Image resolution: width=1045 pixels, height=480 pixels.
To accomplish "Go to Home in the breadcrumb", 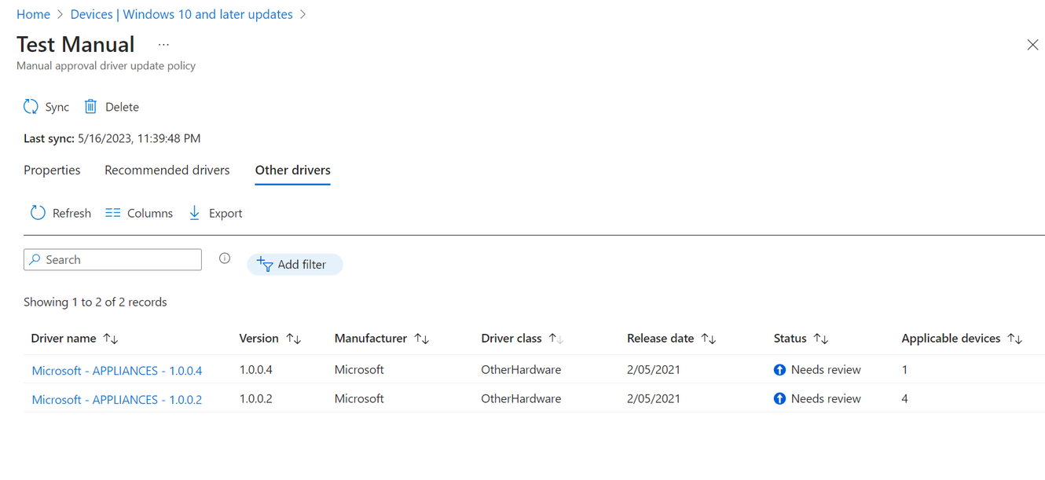I will pyautogui.click(x=33, y=14).
